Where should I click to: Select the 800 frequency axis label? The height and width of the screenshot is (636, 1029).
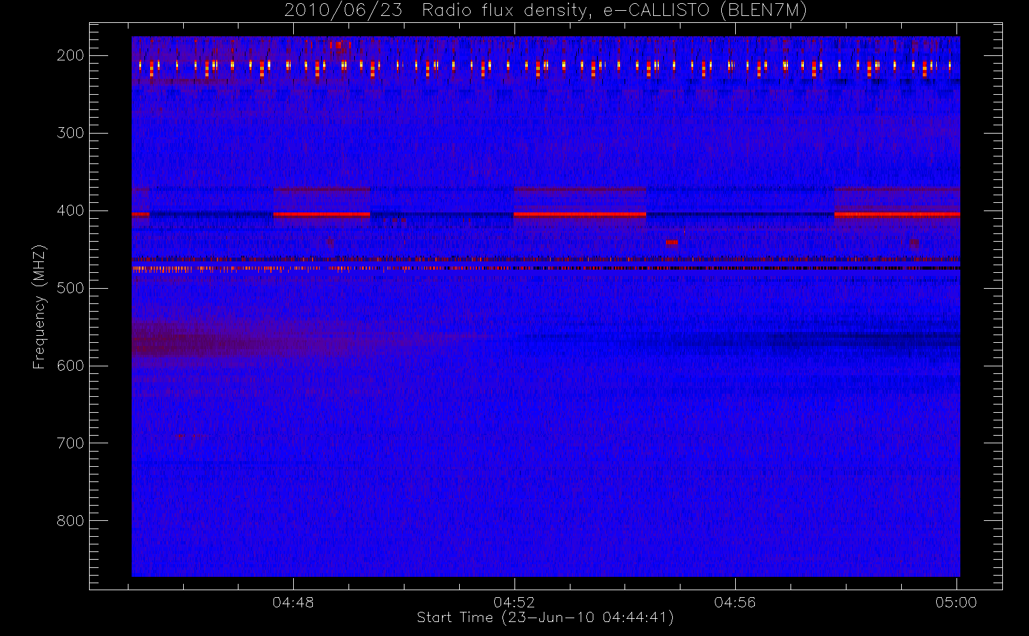tap(71, 521)
